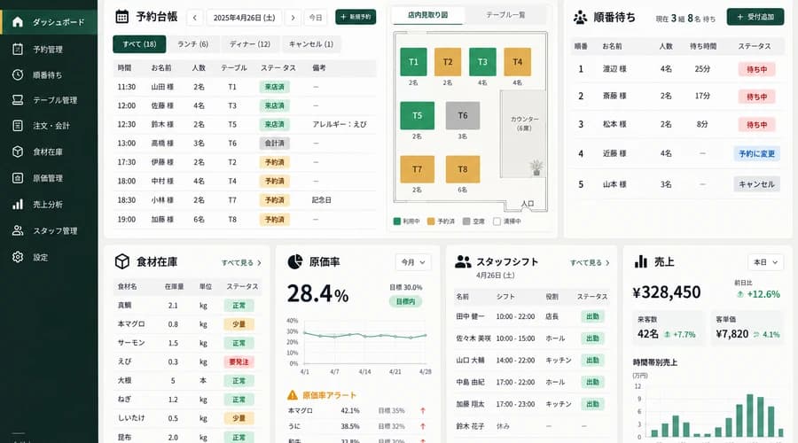Image resolution: width=798 pixels, height=443 pixels.
Task: Select table T1 on the floor map
Action: [413, 62]
